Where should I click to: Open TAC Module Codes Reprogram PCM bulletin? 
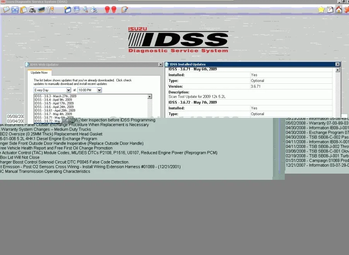coord(109,153)
